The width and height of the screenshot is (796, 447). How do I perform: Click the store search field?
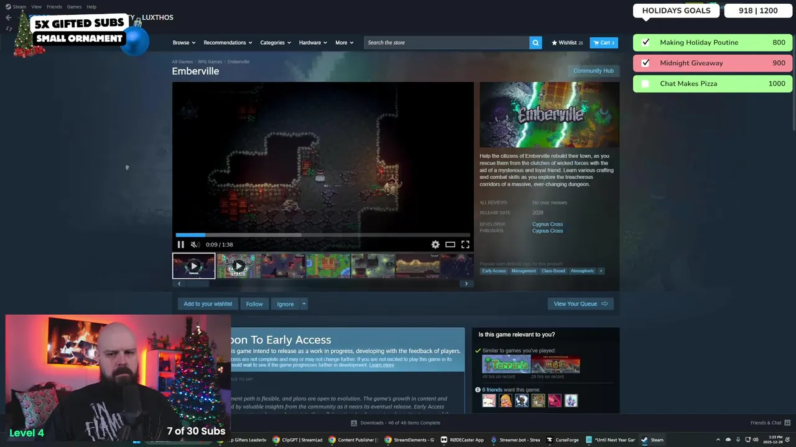coord(447,42)
